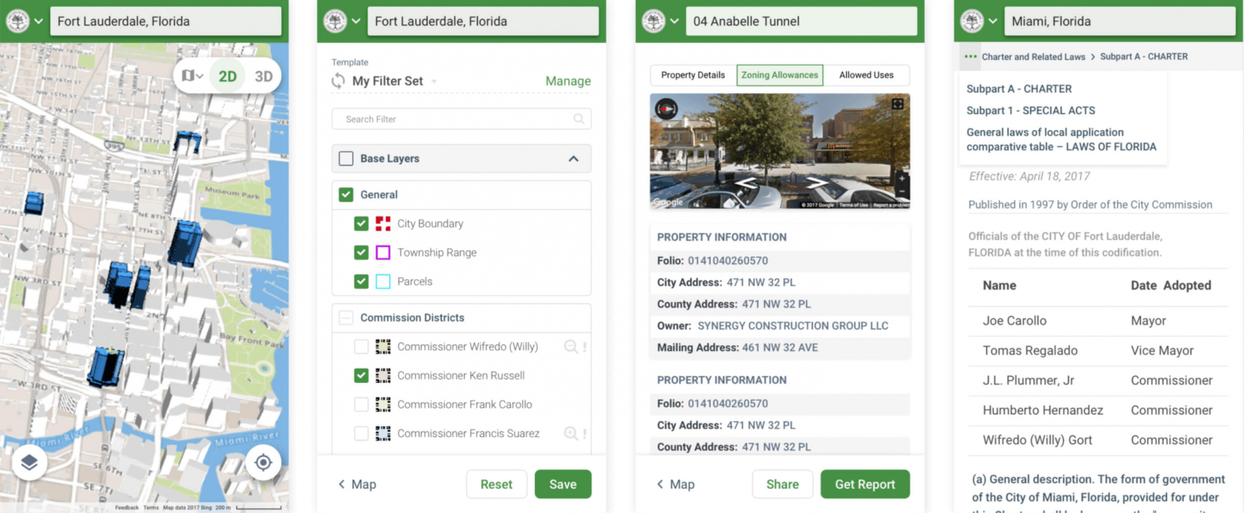
Task: Open the My Filter Set template dropdown
Action: tap(433, 81)
